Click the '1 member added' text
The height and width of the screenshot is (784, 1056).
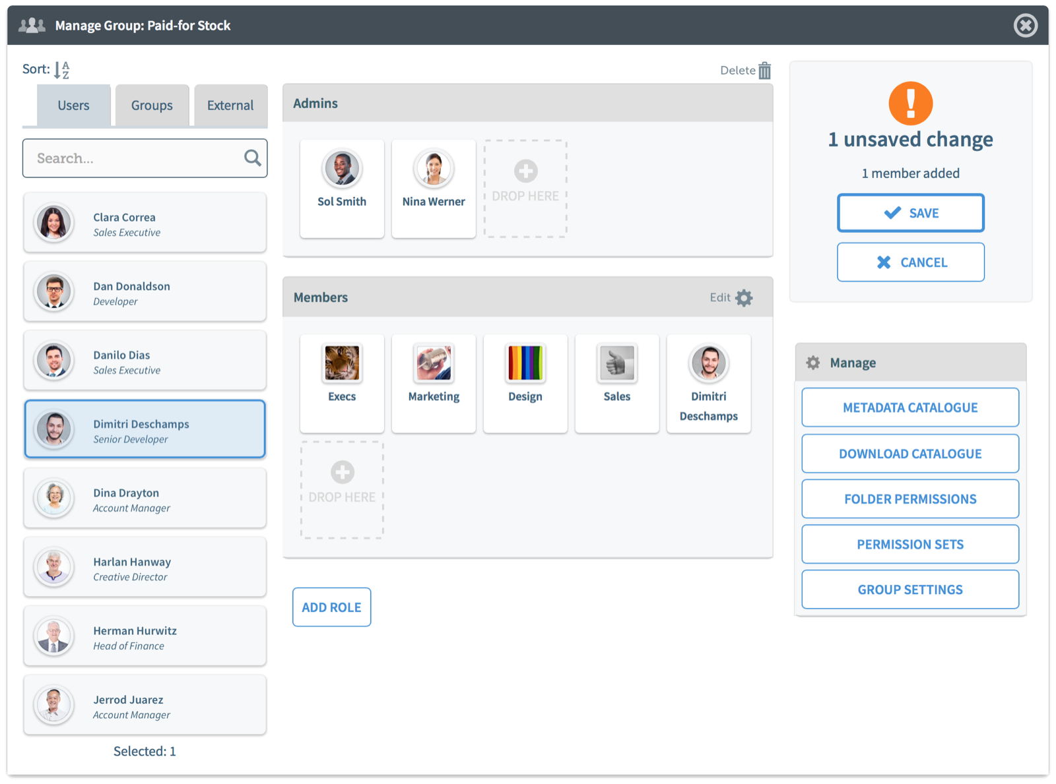(910, 173)
